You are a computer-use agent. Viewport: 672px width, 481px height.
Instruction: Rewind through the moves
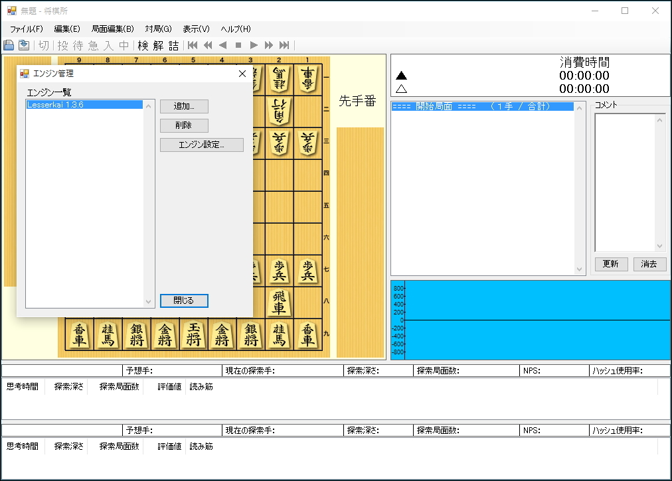(x=207, y=44)
